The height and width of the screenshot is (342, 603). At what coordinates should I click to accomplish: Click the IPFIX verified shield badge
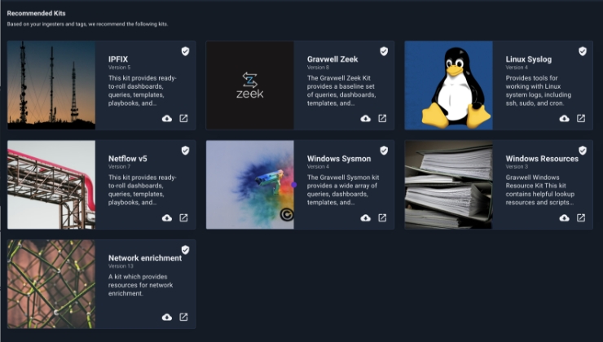185,51
